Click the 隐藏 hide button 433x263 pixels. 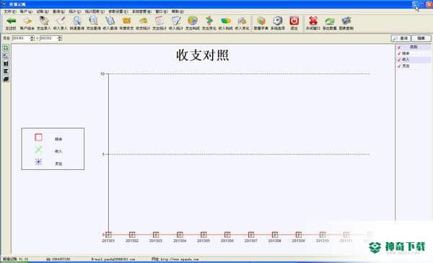421,38
